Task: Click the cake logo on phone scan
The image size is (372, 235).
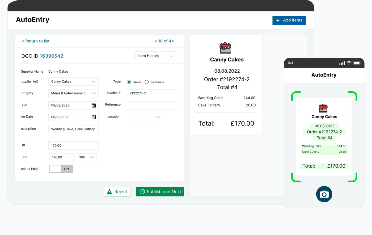Action: [323, 108]
